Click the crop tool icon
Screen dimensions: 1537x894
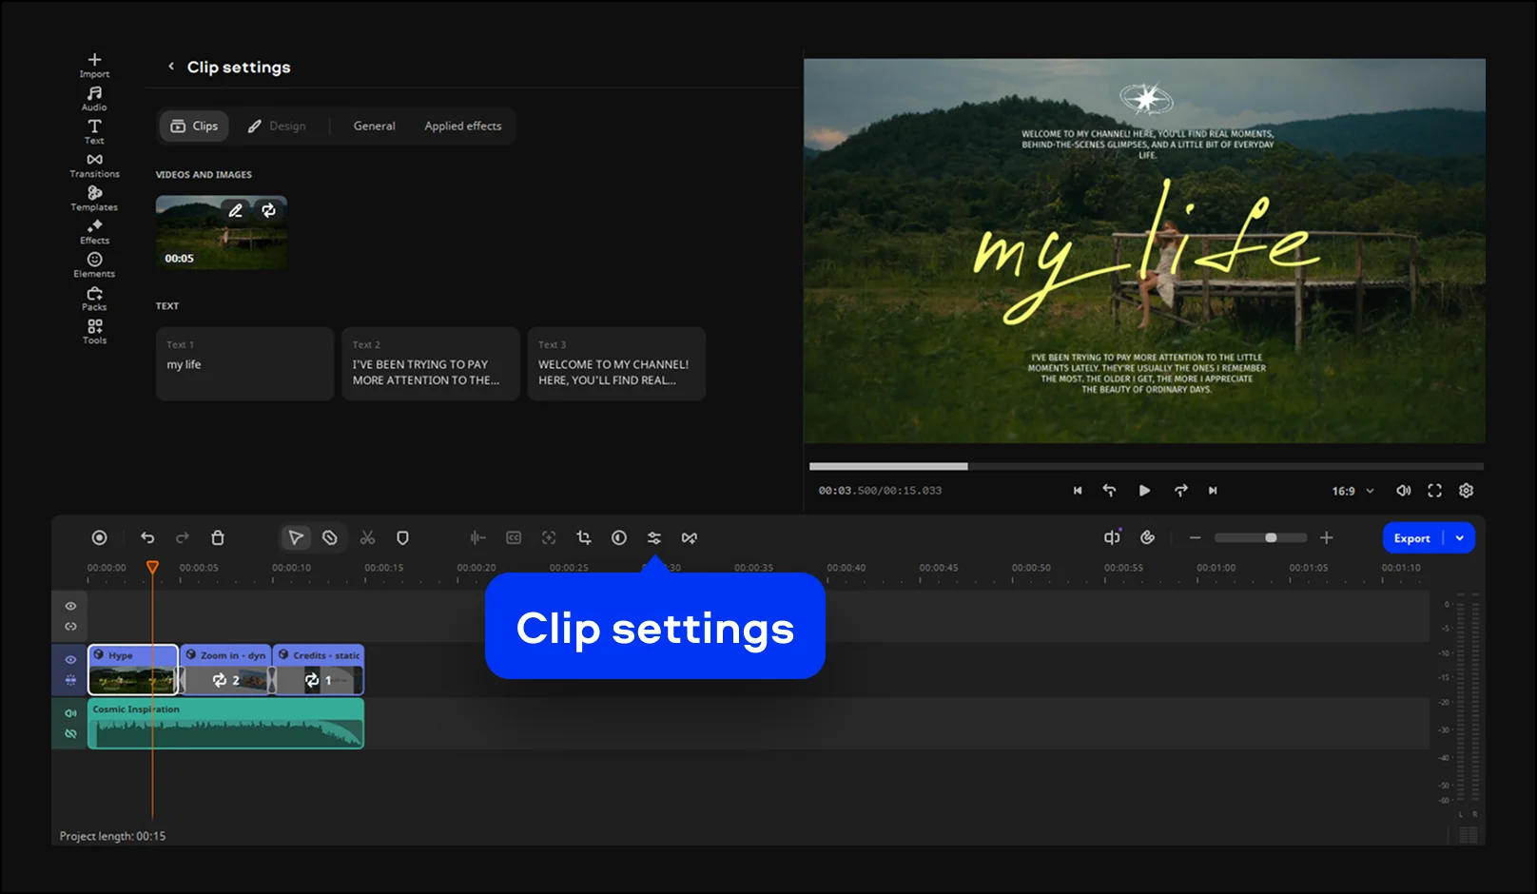pyautogui.click(x=584, y=538)
